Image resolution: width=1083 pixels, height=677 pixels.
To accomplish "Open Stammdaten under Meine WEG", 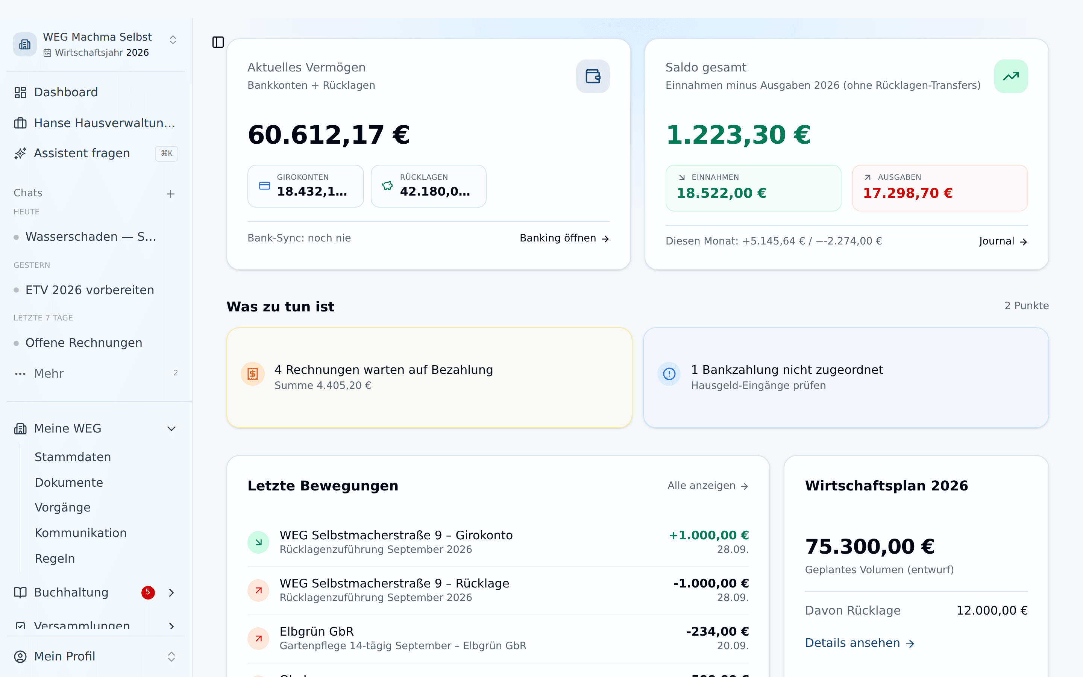I will [x=73, y=457].
